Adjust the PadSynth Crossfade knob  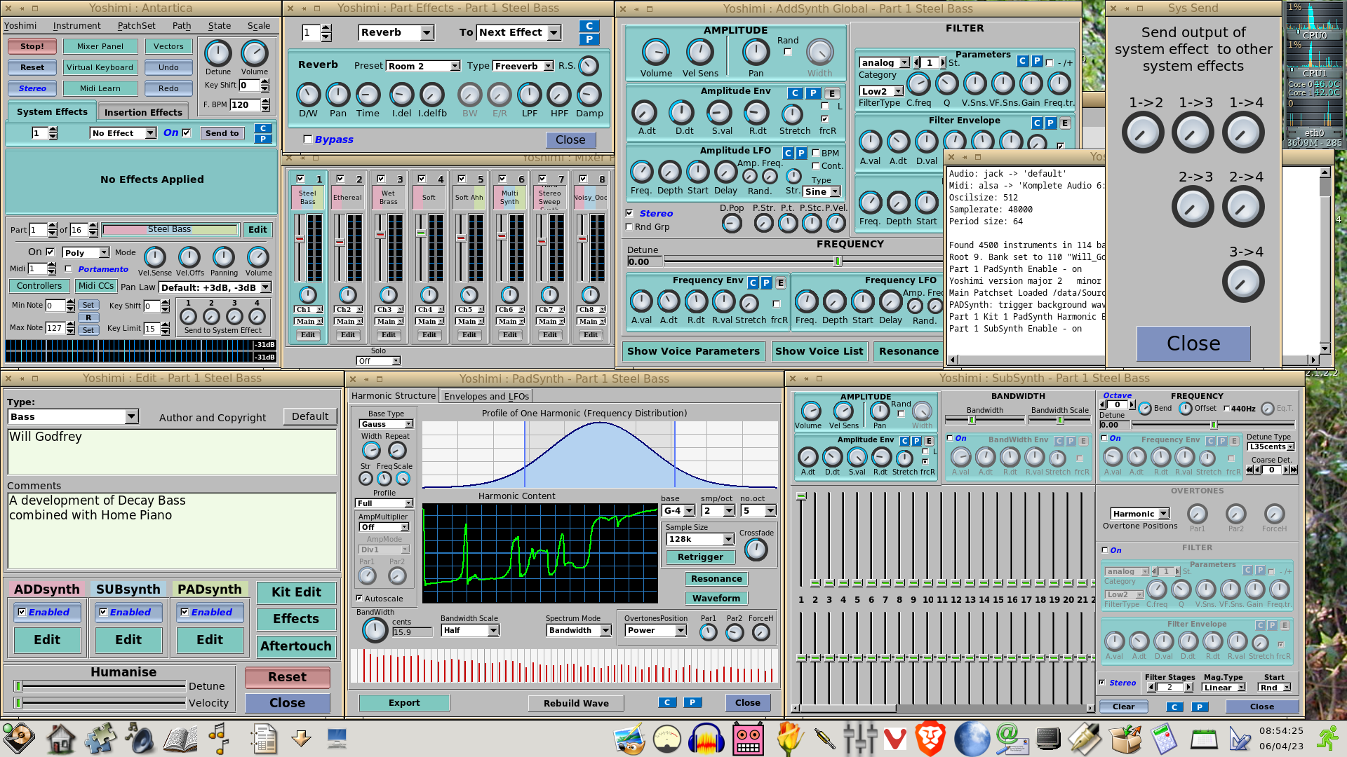pos(756,550)
